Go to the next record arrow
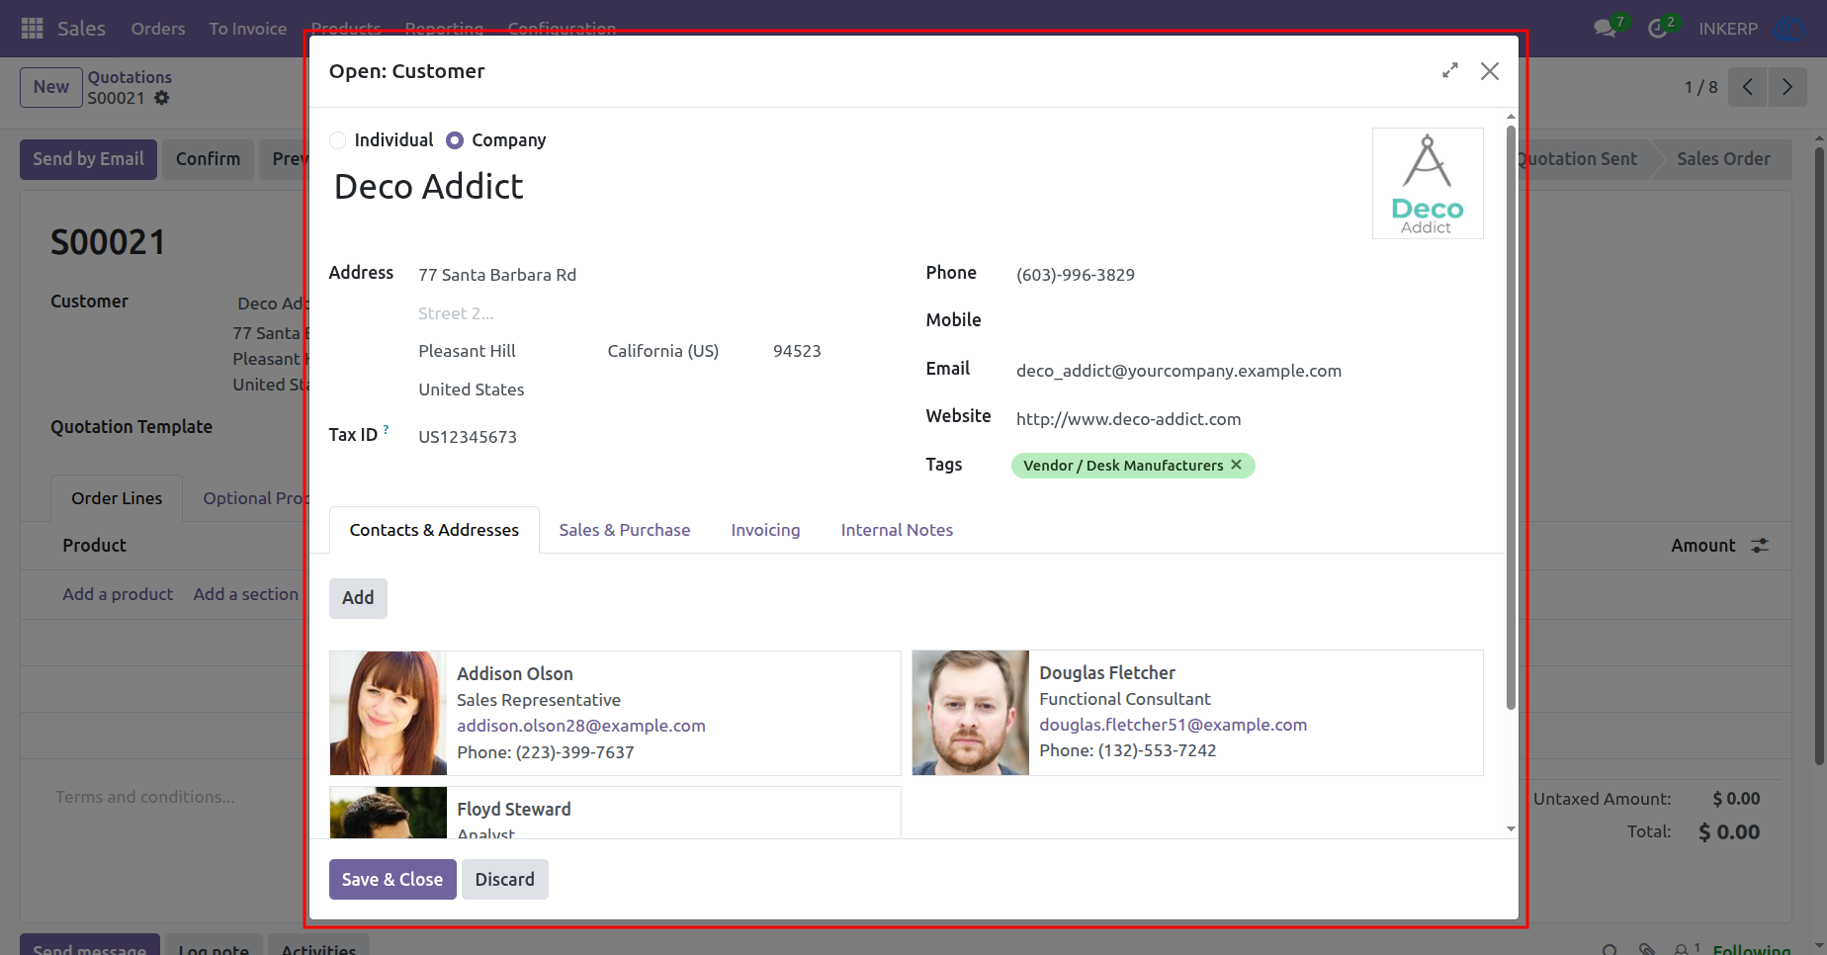The width and height of the screenshot is (1827, 955). point(1787,87)
